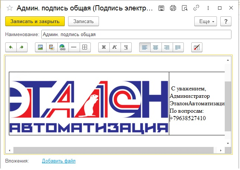The height and width of the screenshot is (170, 240).
Task: Toggle italic formatting (К)
Action: (115, 47)
